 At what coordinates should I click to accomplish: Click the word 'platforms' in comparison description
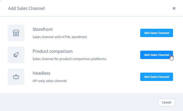tap(99, 59)
